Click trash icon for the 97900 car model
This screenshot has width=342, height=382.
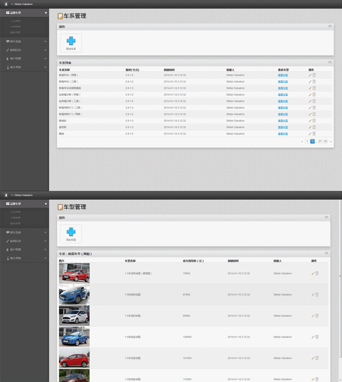pyautogui.click(x=317, y=294)
